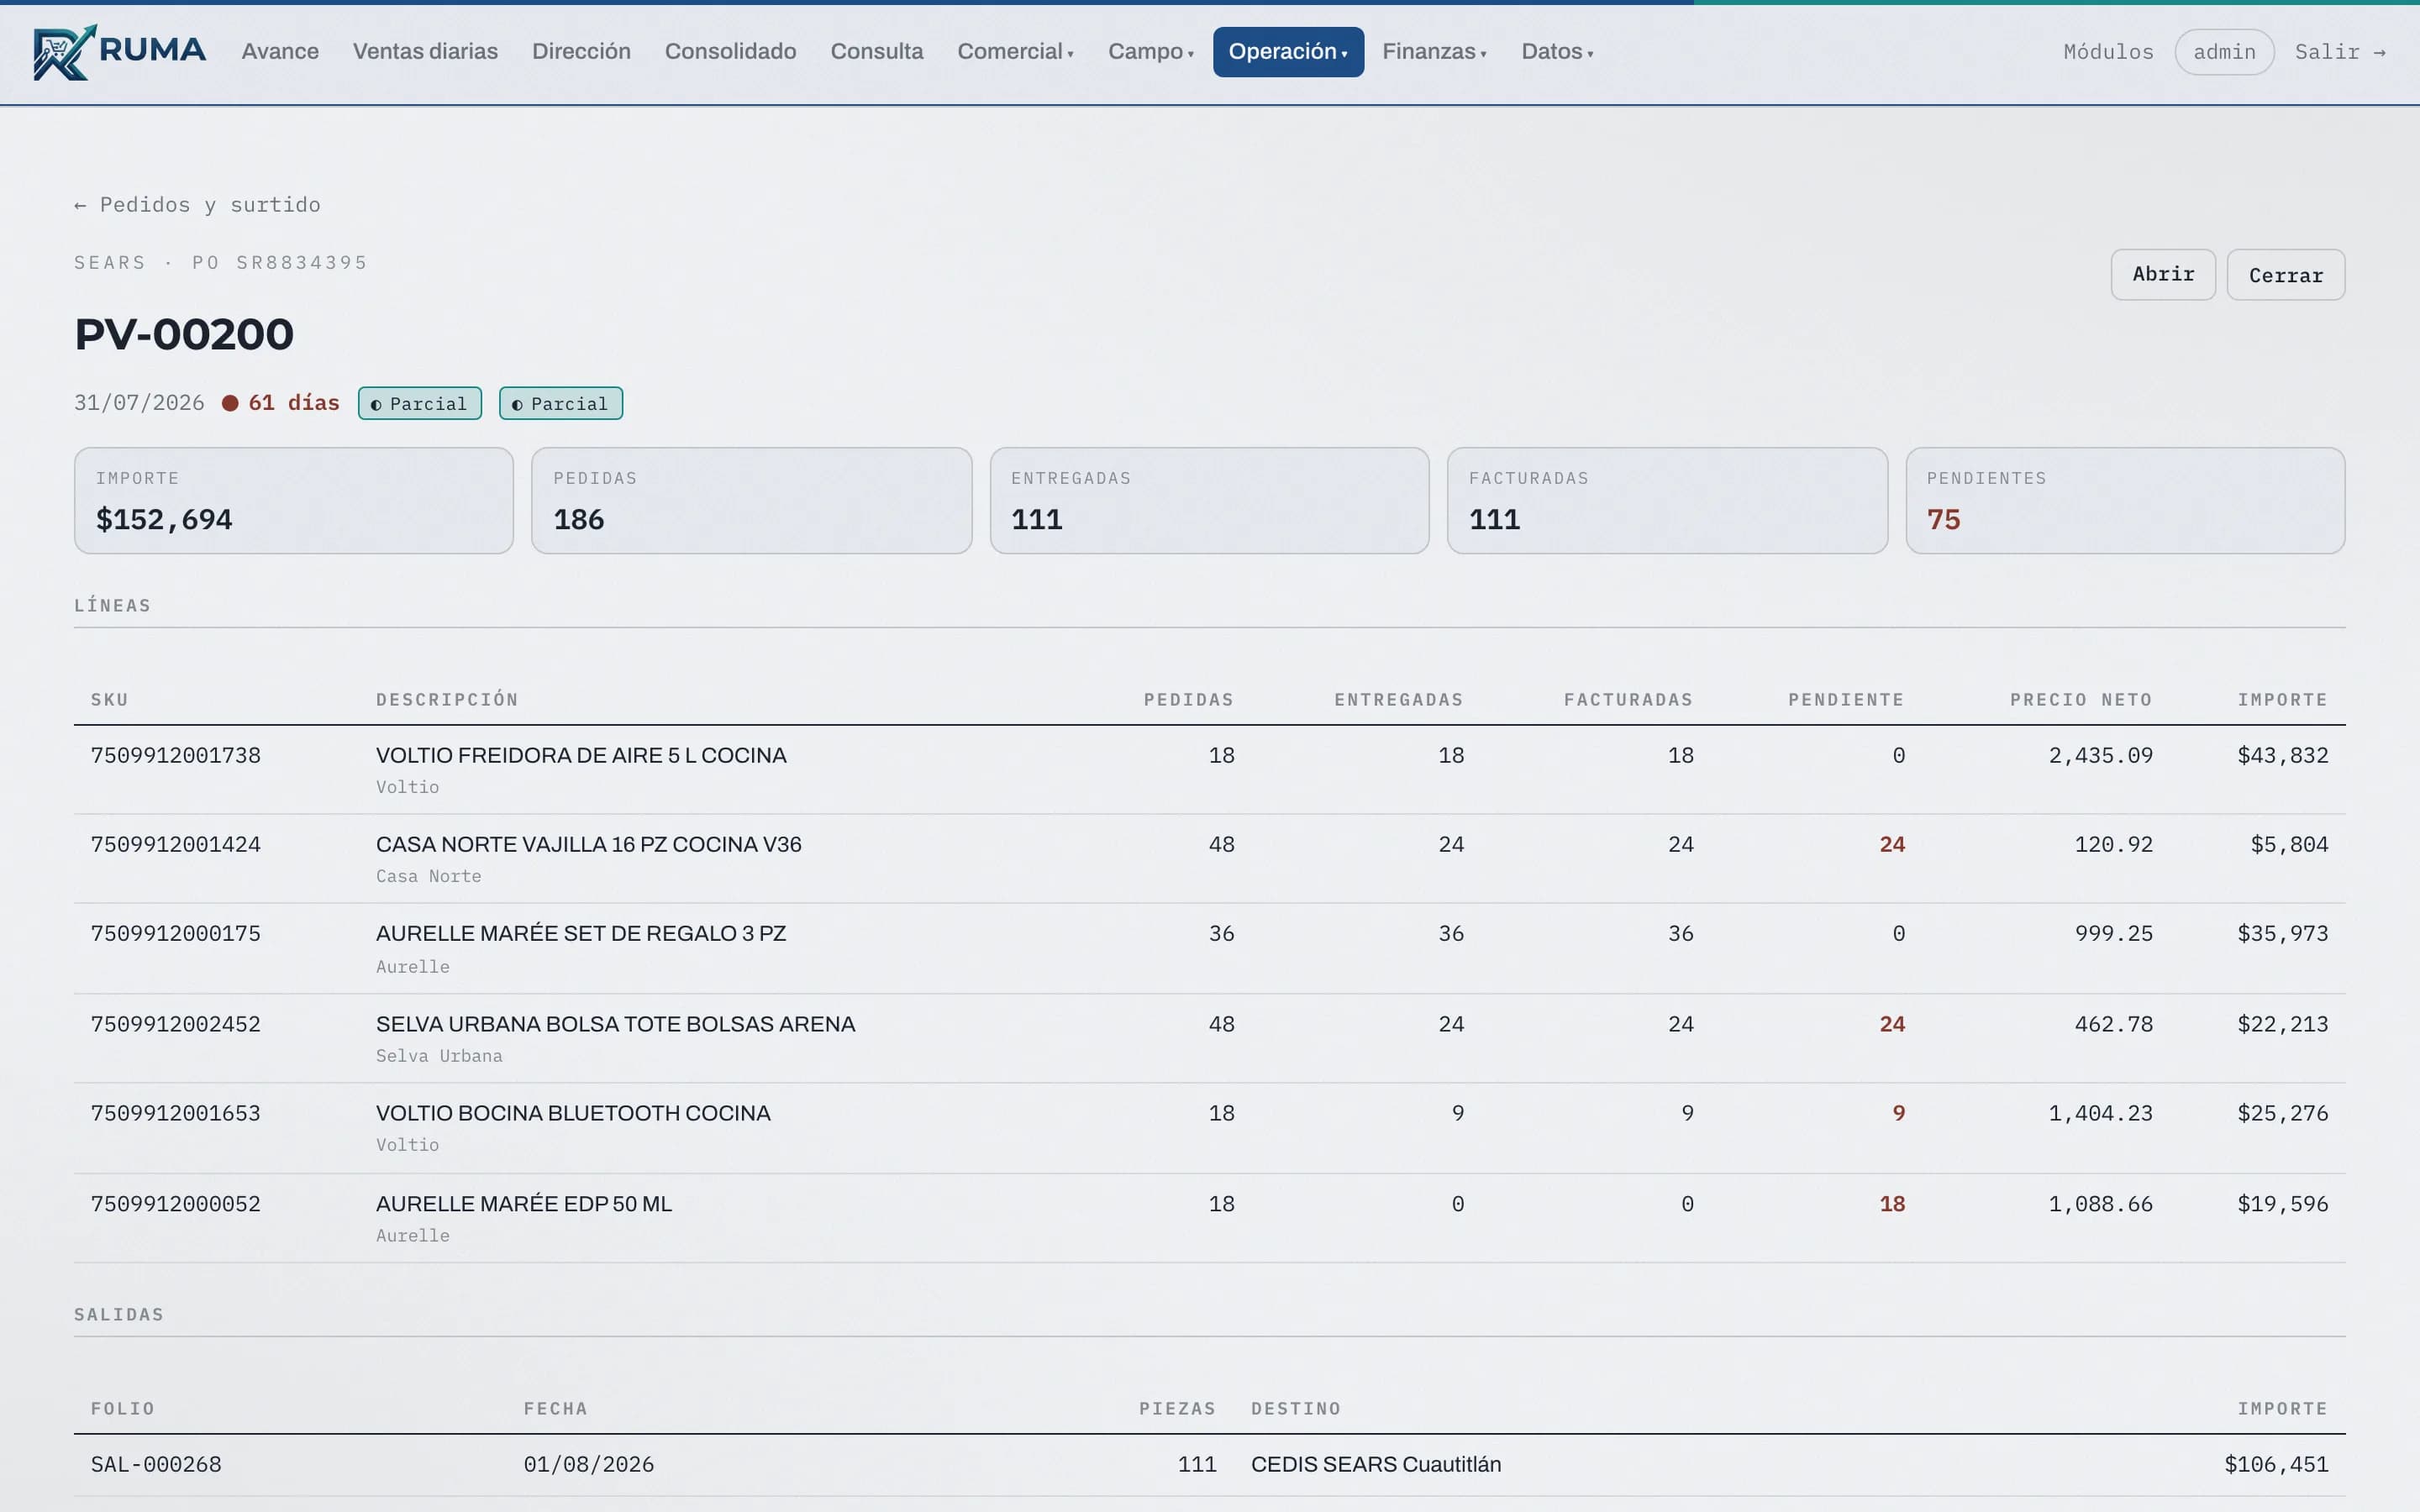Click the Cerrar button
2420x1512 pixels.
[2286, 275]
